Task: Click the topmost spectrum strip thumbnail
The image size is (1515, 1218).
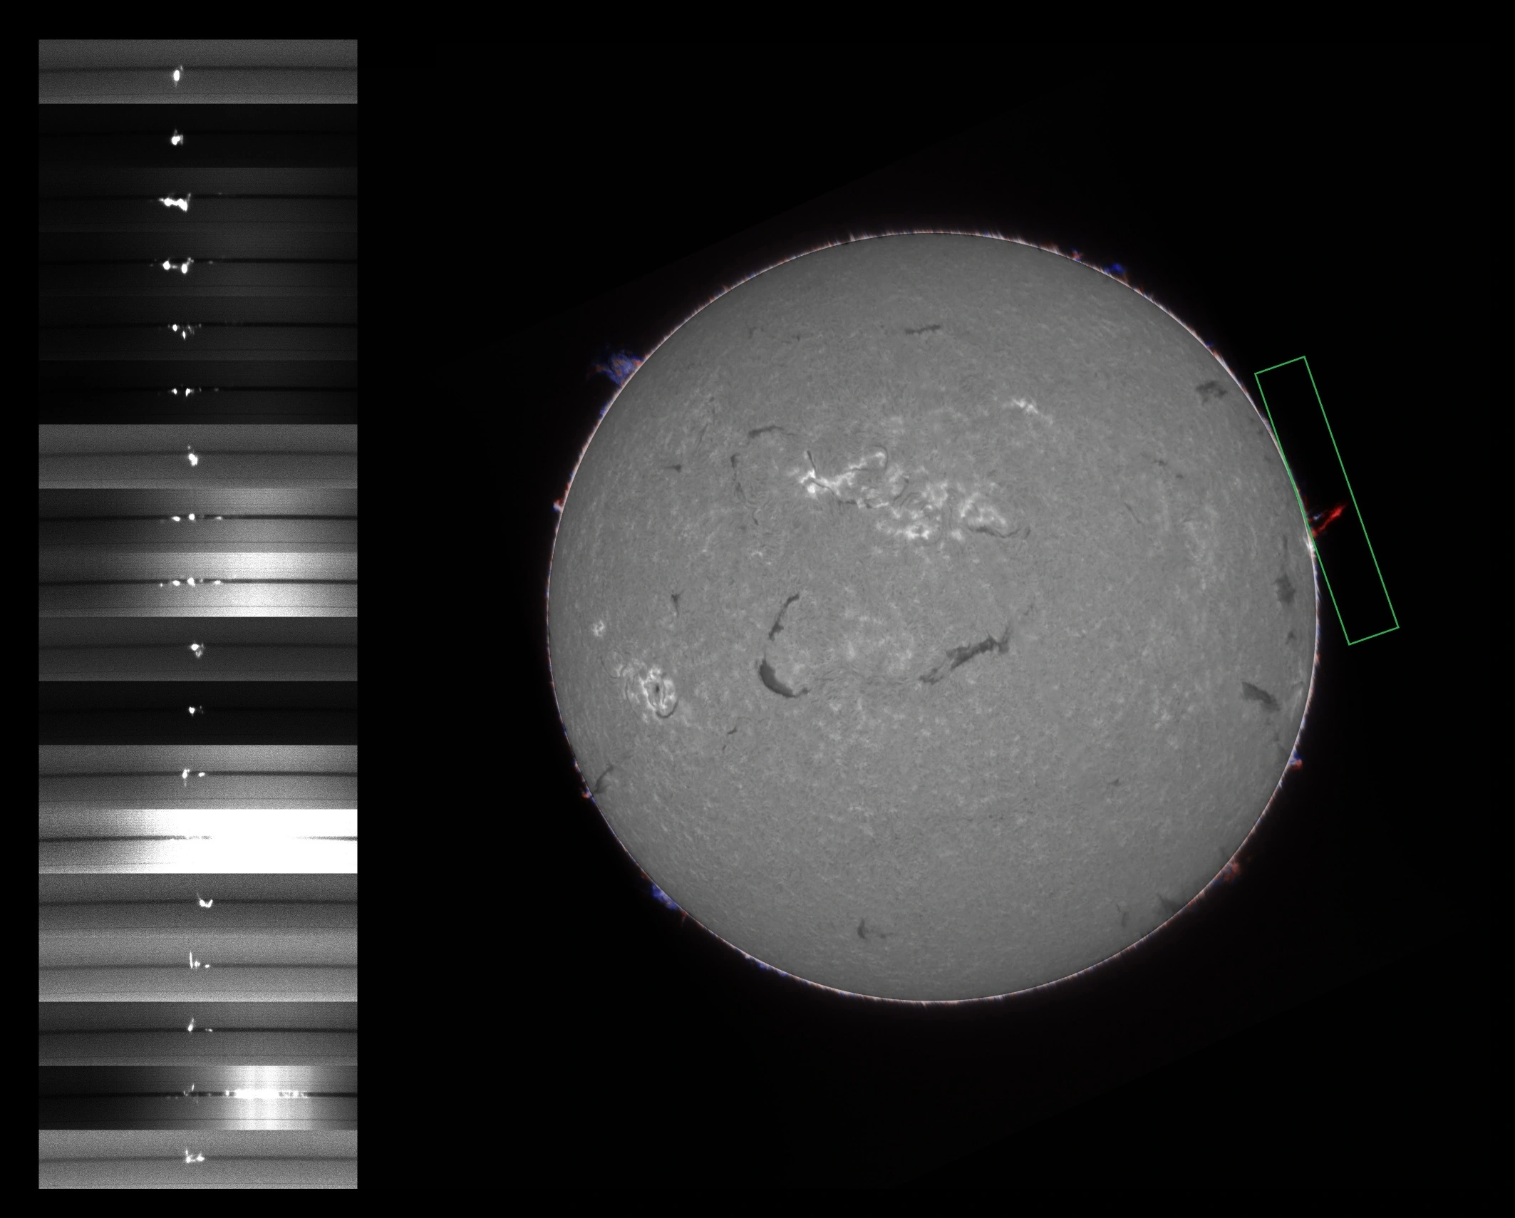Action: click(197, 71)
